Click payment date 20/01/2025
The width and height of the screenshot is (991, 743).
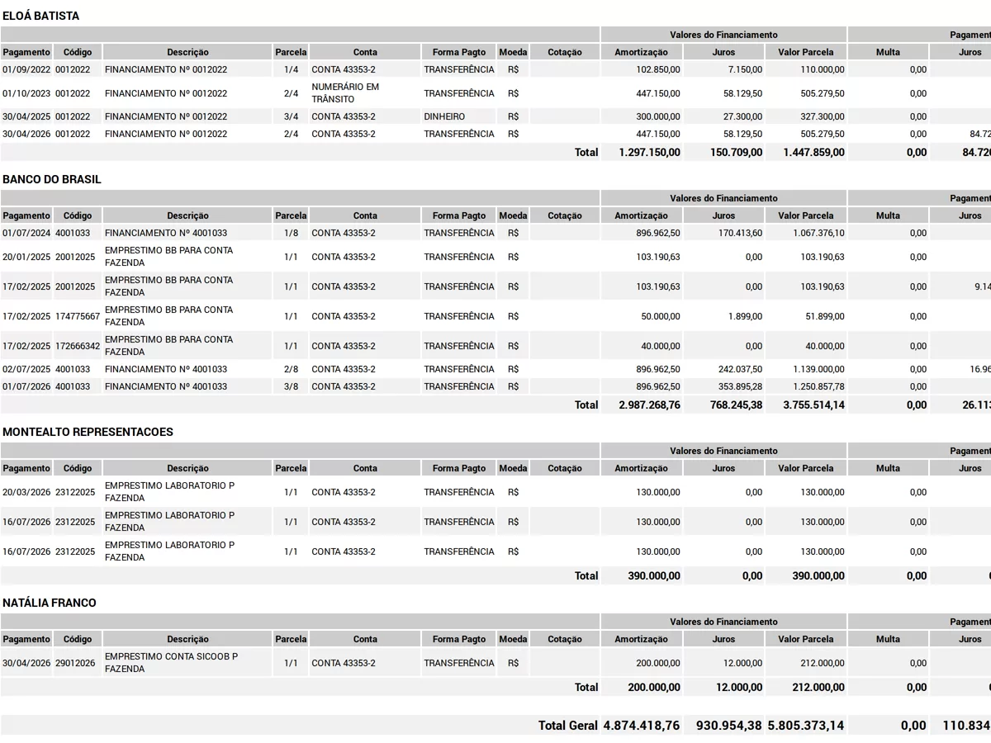click(26, 257)
